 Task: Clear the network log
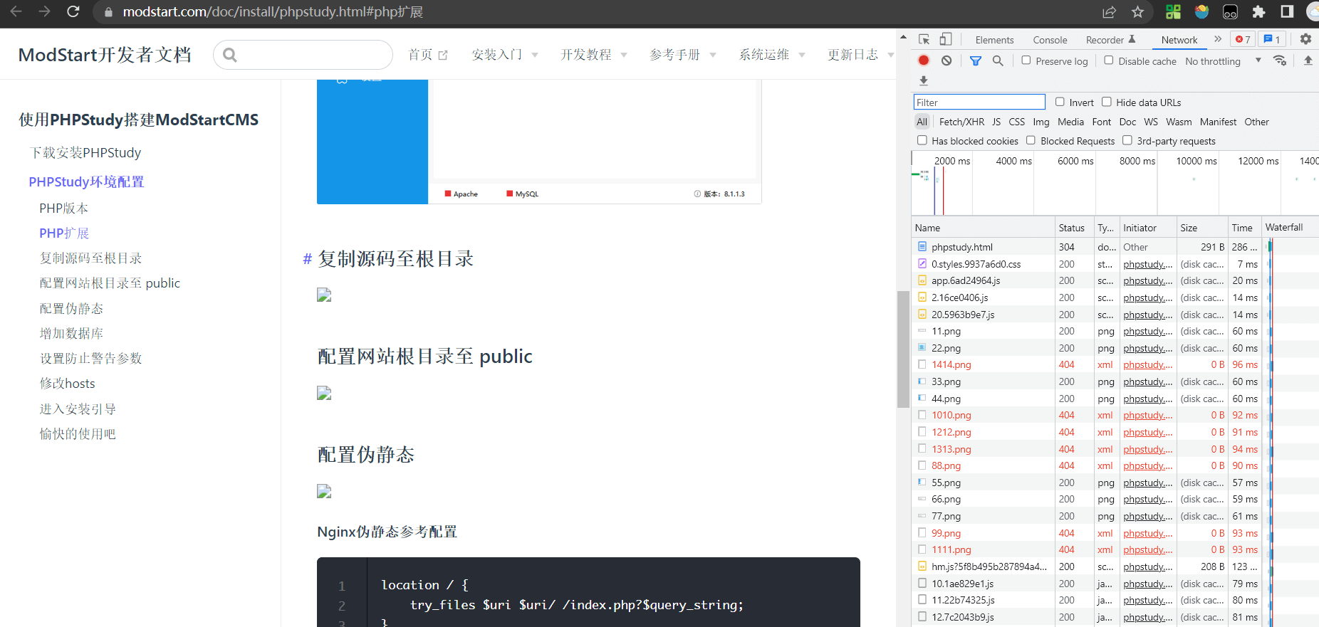pyautogui.click(x=947, y=60)
